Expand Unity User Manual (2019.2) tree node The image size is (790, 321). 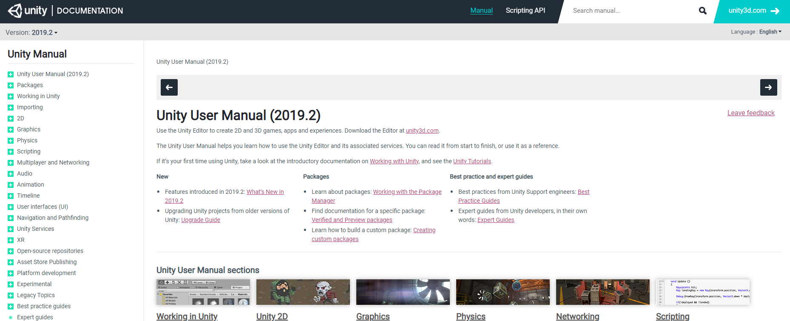point(11,74)
